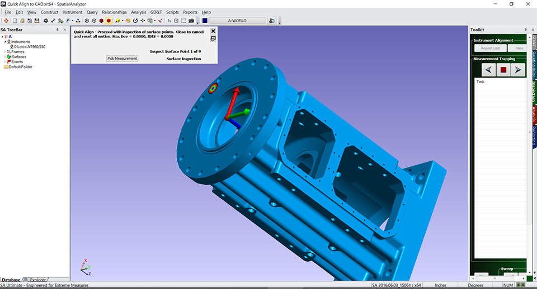This screenshot has width=537, height=289.
Task: Click the Pick Measurement button
Action: tap(122, 59)
